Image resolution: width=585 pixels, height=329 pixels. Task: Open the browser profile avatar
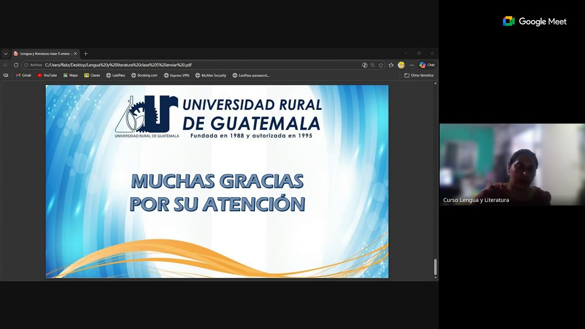click(401, 65)
